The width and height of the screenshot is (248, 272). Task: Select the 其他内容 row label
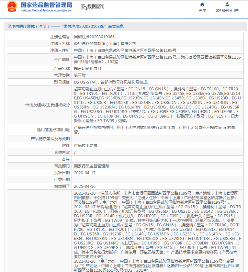tap(62, 152)
